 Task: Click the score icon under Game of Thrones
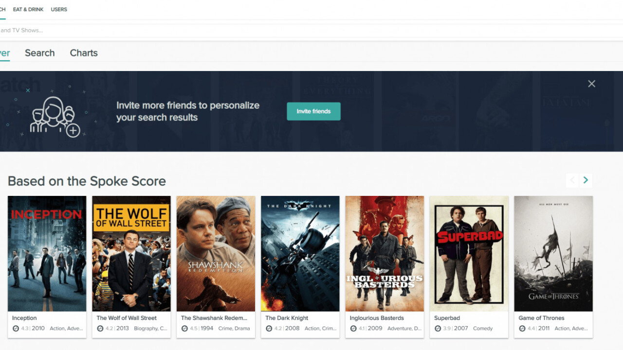(522, 329)
